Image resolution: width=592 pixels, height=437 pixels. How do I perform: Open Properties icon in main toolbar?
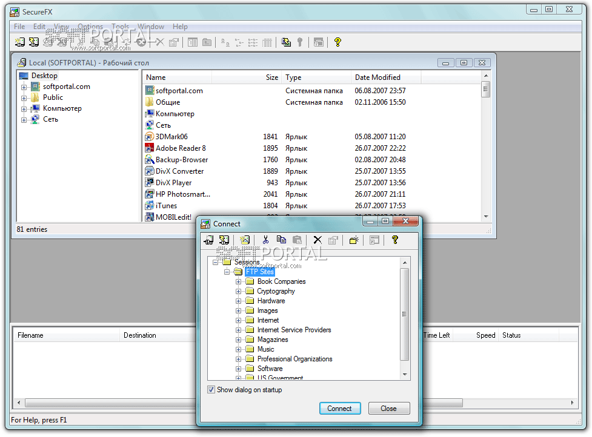pyautogui.click(x=174, y=42)
